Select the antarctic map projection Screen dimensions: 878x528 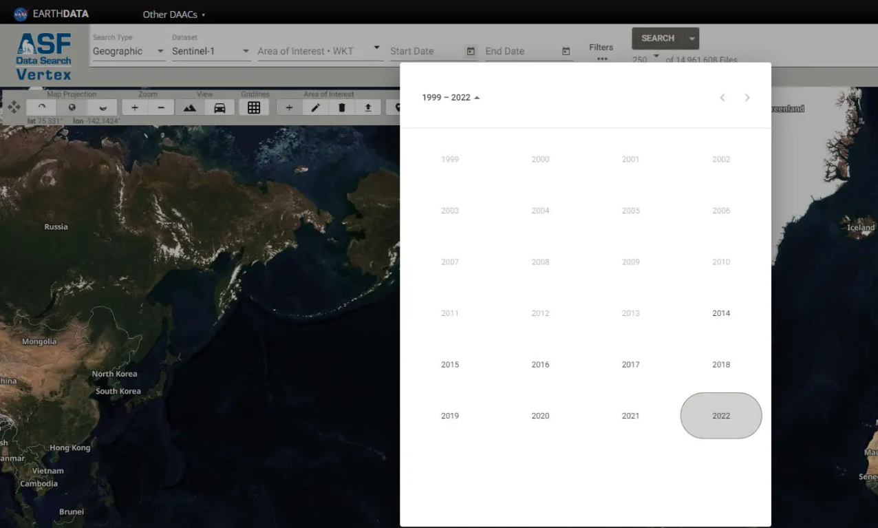pyautogui.click(x=103, y=107)
